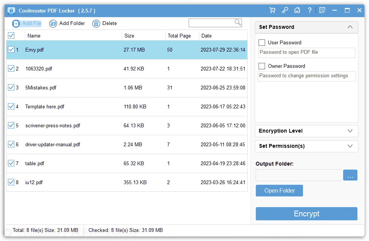Uncheck the table.pdf checkbox
This screenshot has height=241, width=369.
click(11, 163)
